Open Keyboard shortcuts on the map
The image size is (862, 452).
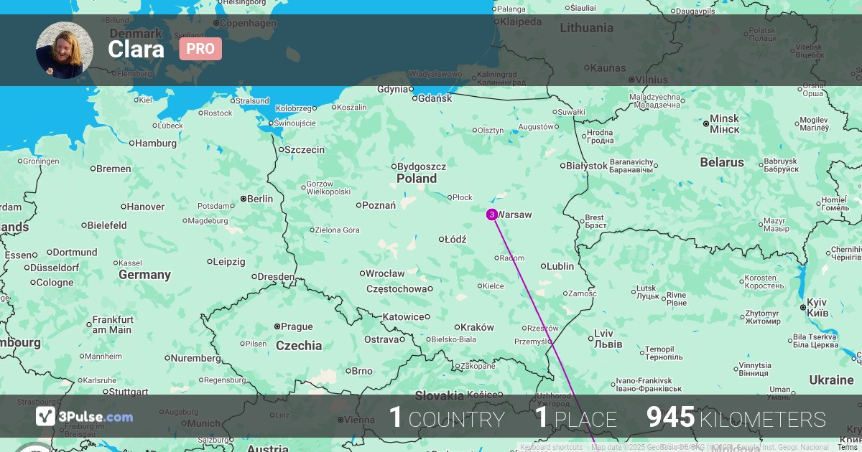pos(551,448)
